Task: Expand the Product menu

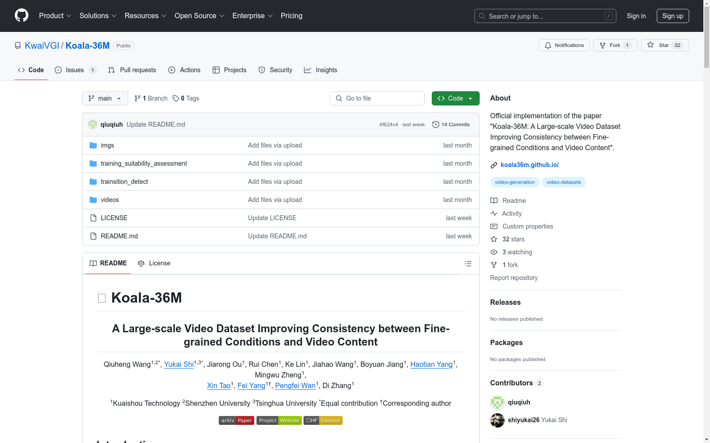Action: [55, 16]
